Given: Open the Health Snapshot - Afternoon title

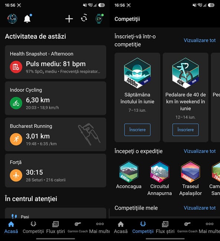Looking at the screenshot, I should pos(42,54).
